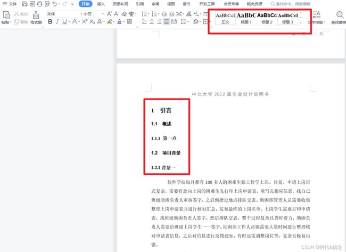The height and width of the screenshot is (252, 346).
Task: Apply the 正文 (Normal) style
Action: pos(225,18)
